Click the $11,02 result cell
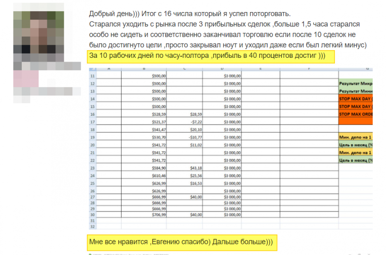 click(x=184, y=145)
